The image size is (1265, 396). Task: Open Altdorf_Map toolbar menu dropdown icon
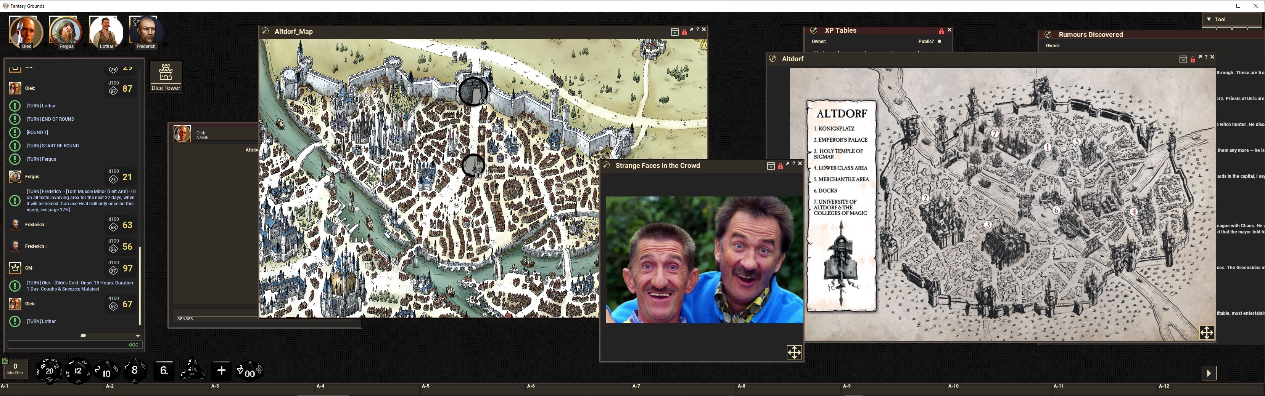(x=675, y=32)
